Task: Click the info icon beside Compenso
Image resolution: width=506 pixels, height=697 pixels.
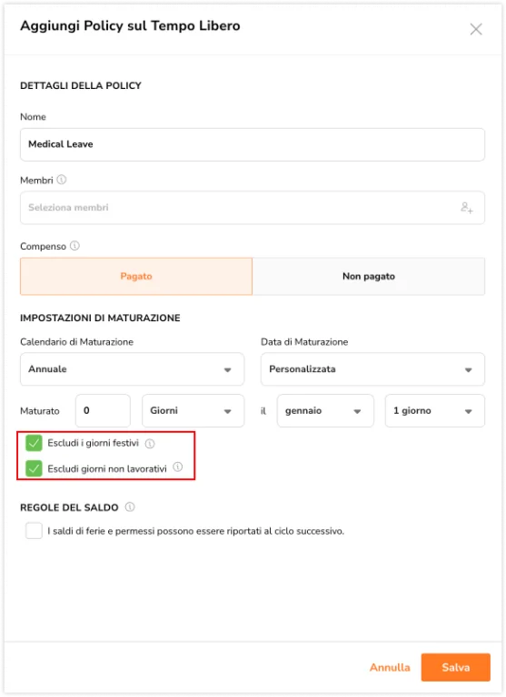Action: coord(74,245)
